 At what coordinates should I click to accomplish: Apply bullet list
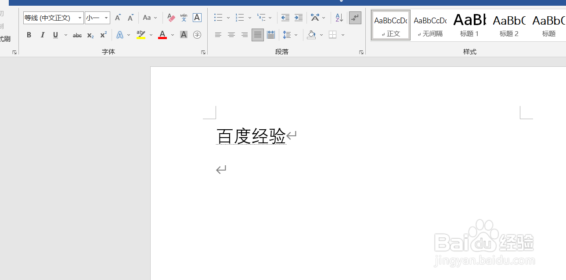pos(218,18)
